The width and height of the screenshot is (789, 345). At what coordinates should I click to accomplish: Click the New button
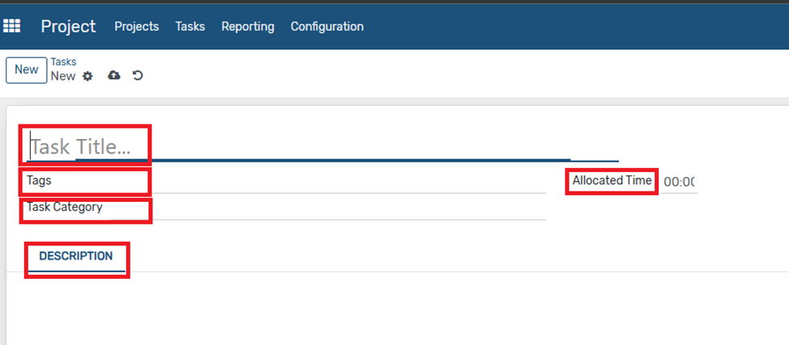[27, 69]
